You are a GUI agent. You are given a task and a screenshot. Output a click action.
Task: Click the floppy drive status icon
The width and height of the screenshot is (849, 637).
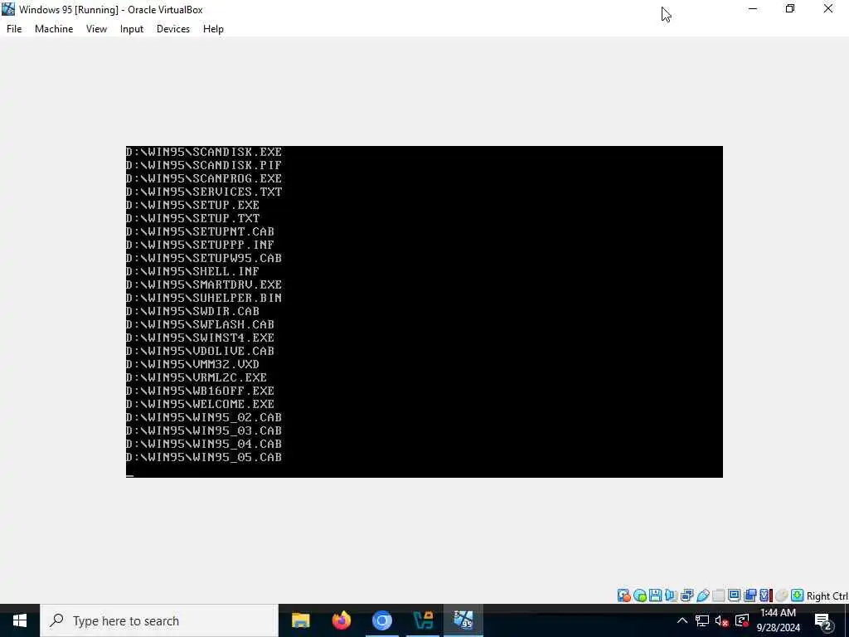tap(655, 596)
